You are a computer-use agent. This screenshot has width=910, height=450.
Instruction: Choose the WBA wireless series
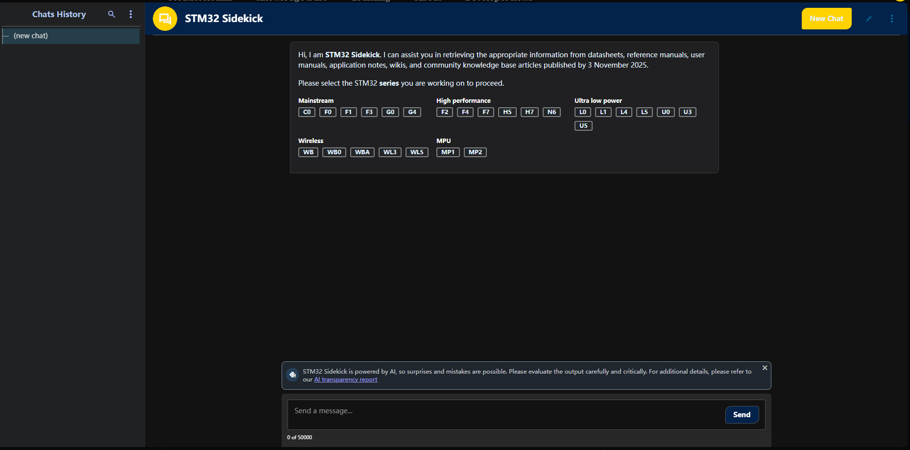362,152
